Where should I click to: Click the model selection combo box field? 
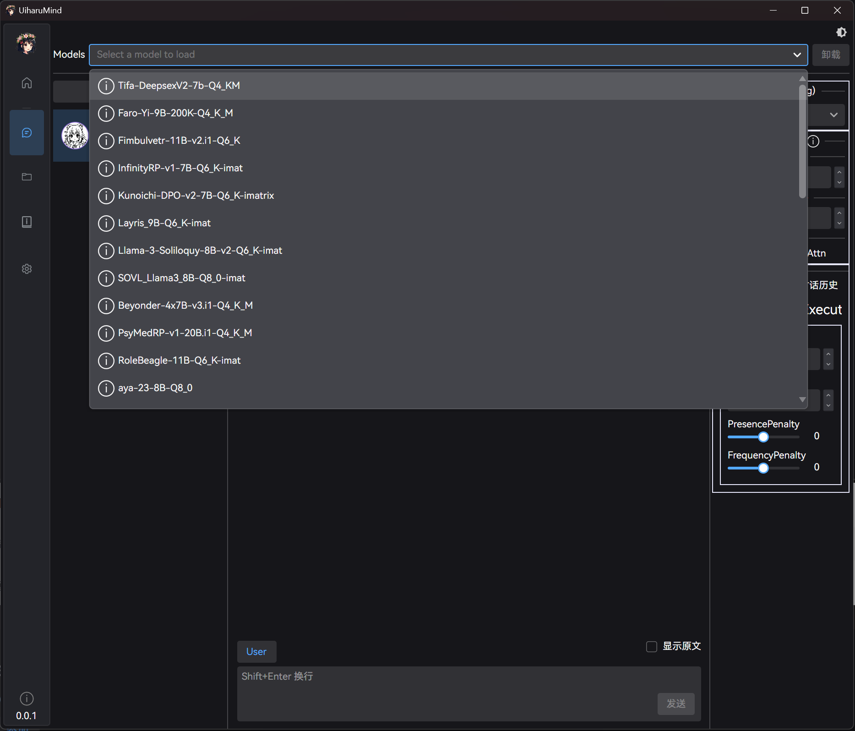[440, 55]
